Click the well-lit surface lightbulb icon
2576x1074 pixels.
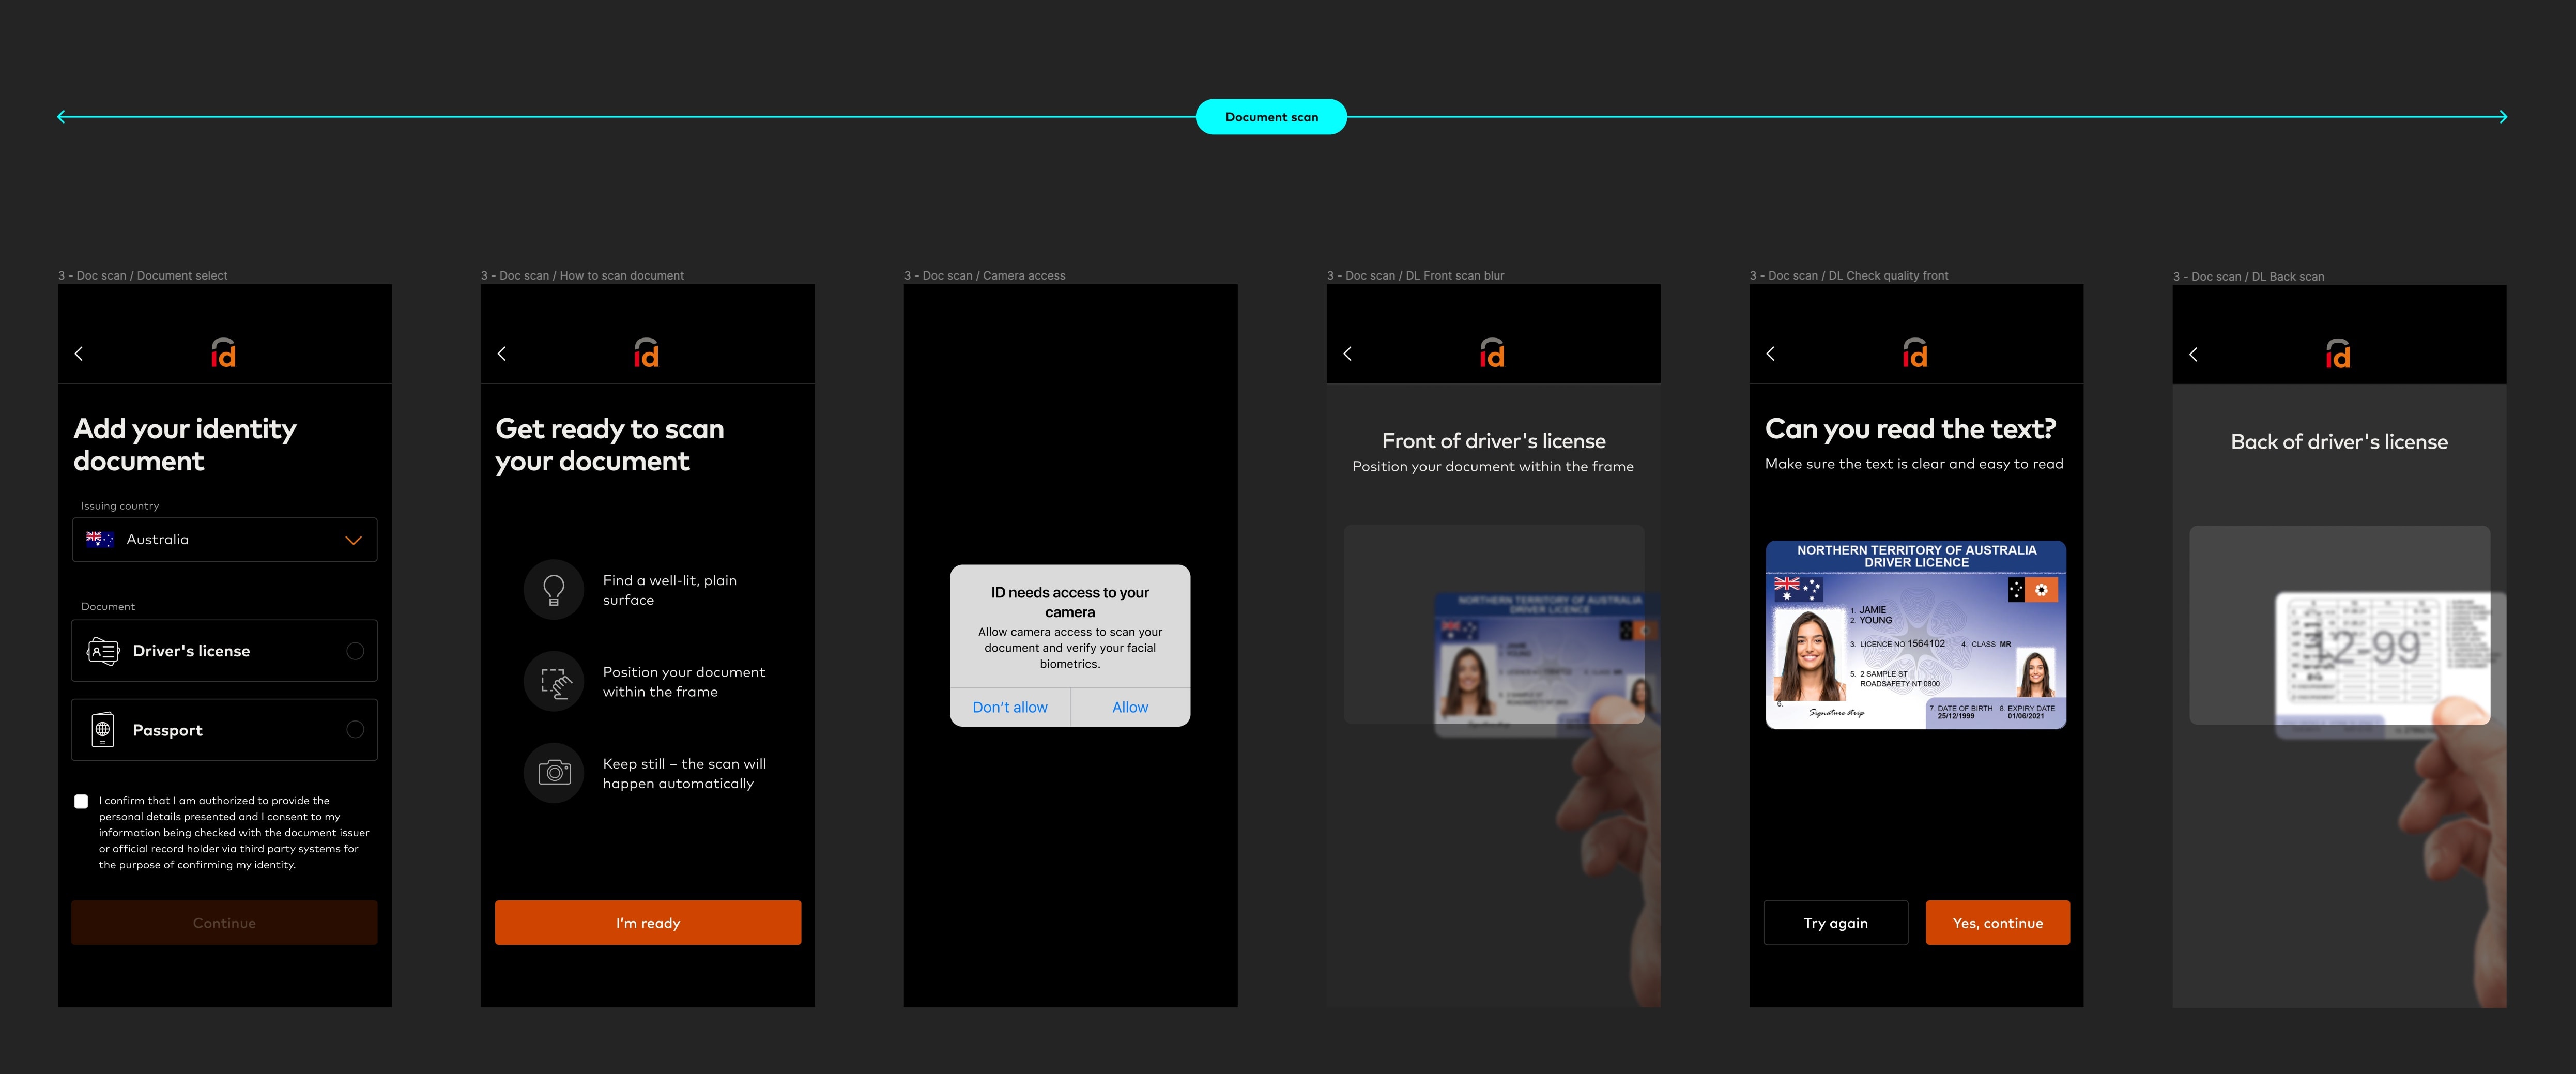[553, 589]
